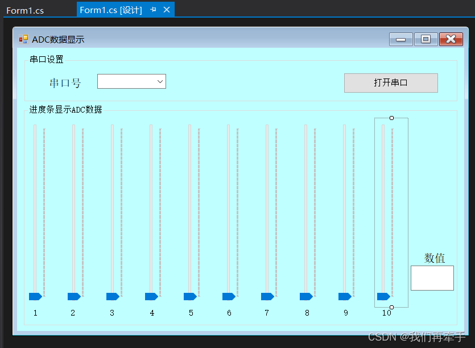Click the top resize handle of the selected trackbar
The height and width of the screenshot is (348, 475).
[392, 118]
